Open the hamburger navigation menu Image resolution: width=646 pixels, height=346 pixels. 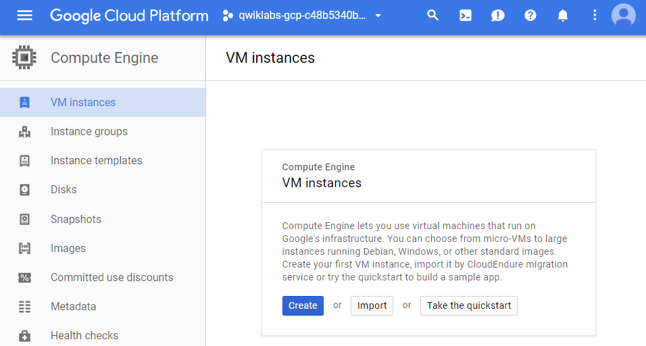click(x=25, y=16)
